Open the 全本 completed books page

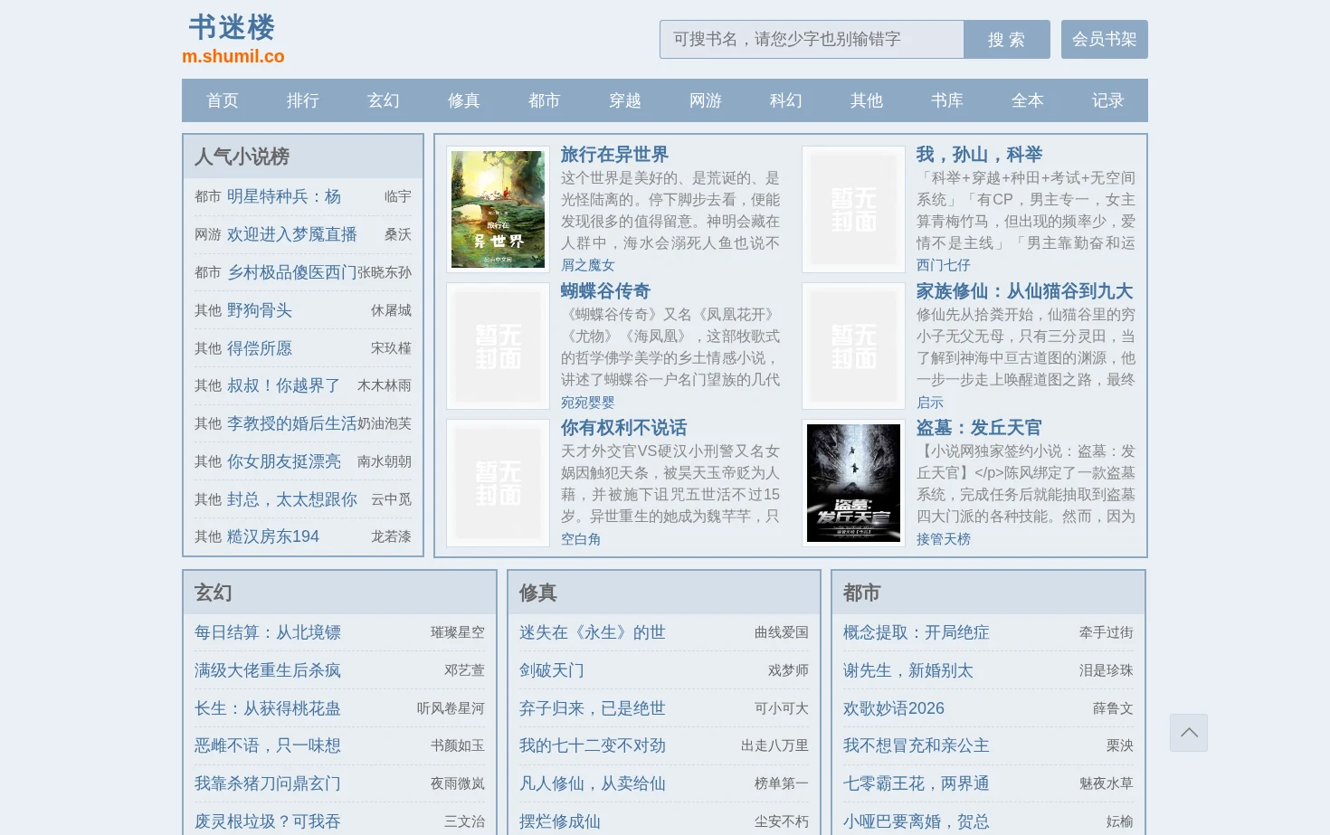[x=1028, y=100]
